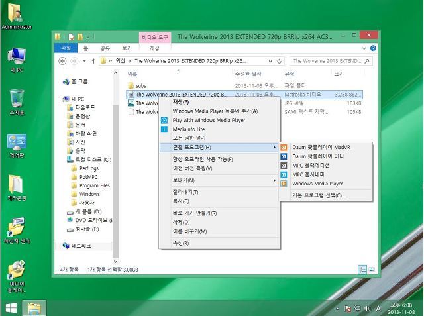This screenshot has height=316, width=424.
Task: Click 복사(C) menu entry
Action: point(219,201)
